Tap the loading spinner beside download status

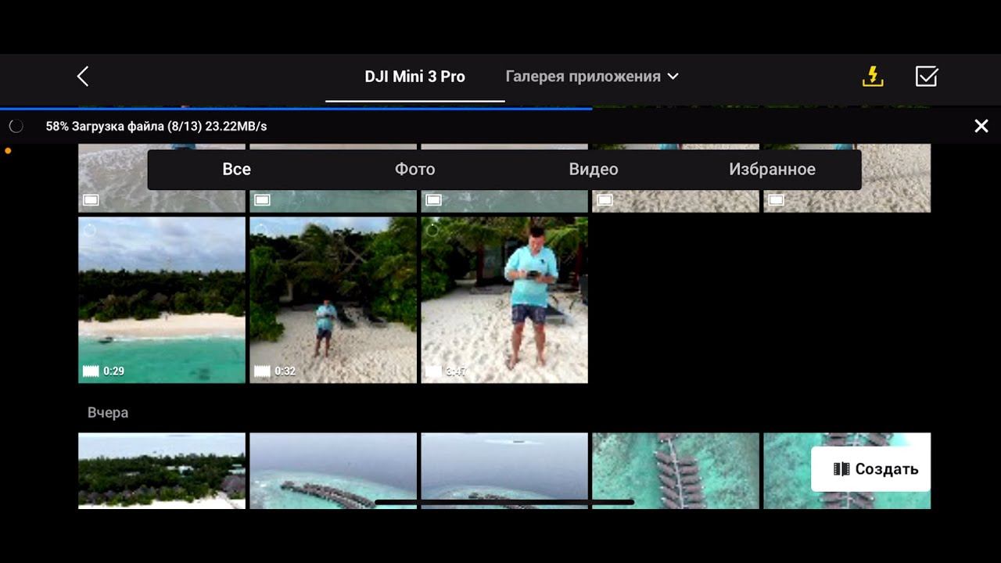[x=16, y=126]
